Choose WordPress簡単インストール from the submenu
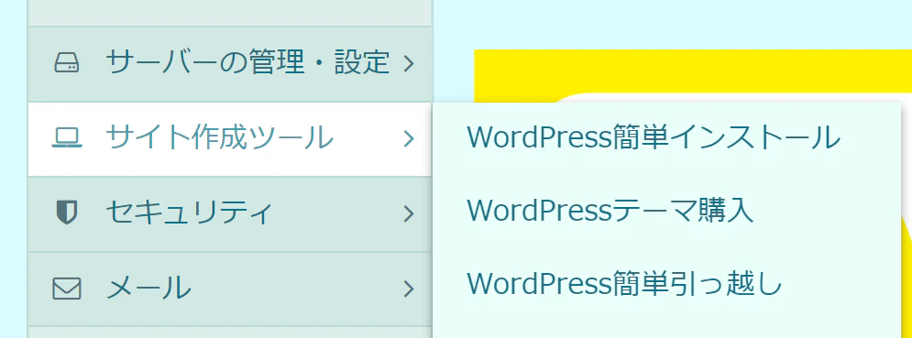The height and width of the screenshot is (338, 912). 654,138
